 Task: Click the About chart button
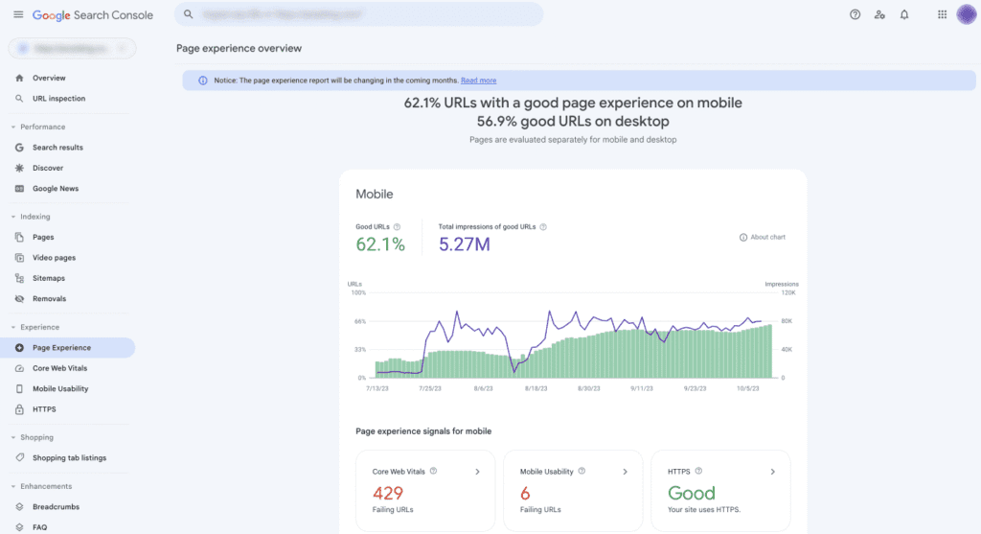(x=763, y=237)
